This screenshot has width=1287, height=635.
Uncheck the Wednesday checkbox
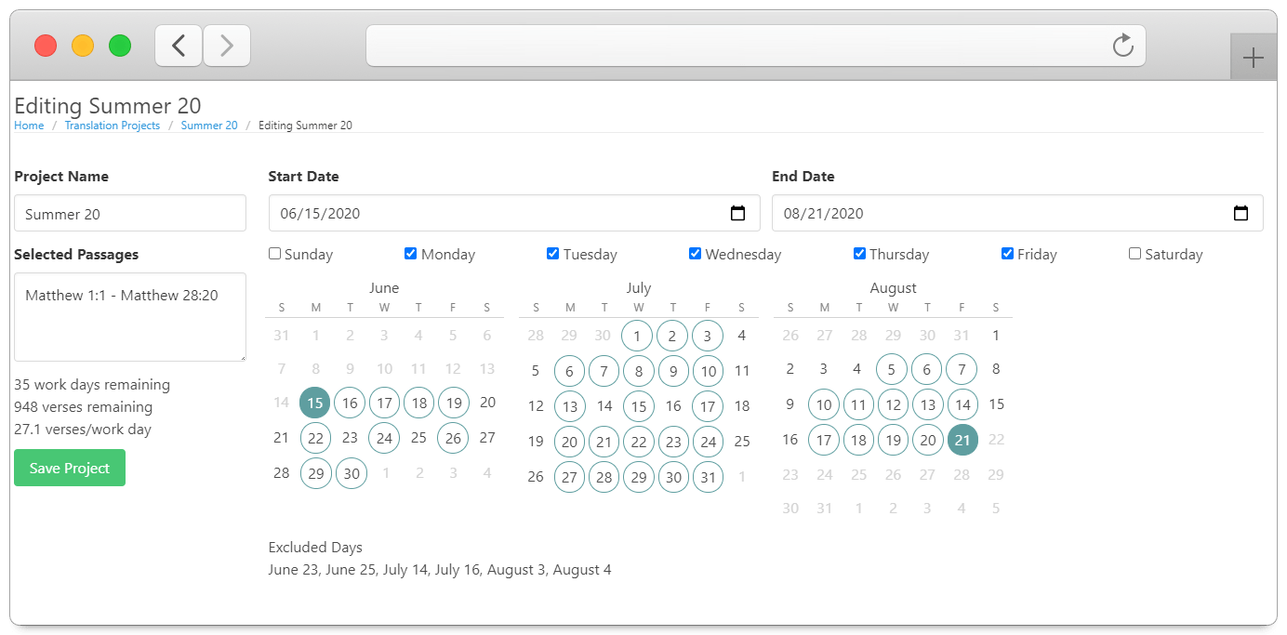[695, 254]
